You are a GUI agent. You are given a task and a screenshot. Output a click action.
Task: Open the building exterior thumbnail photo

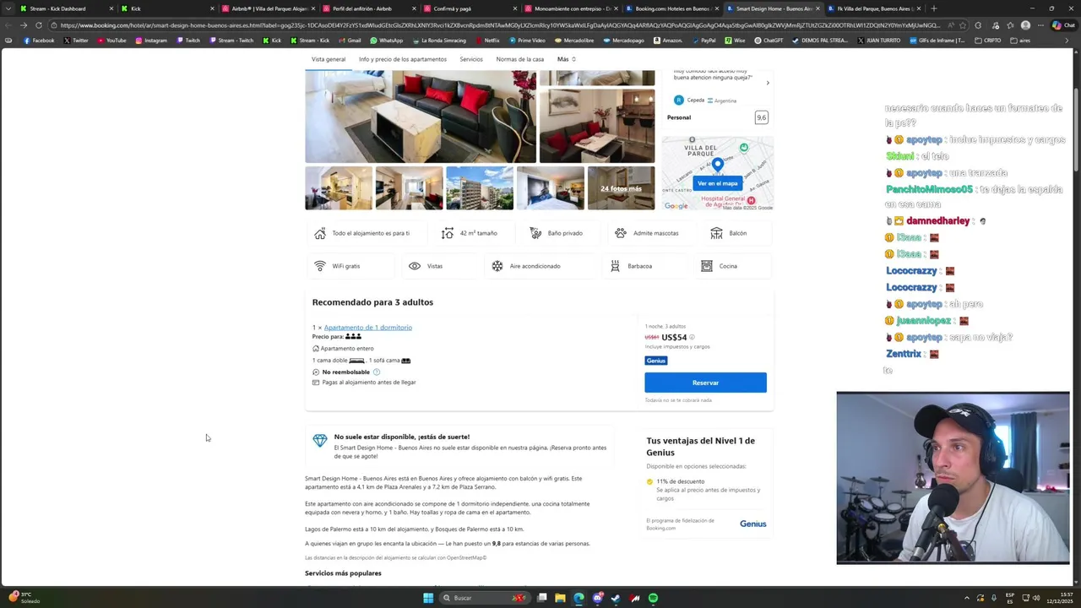pyautogui.click(x=479, y=187)
